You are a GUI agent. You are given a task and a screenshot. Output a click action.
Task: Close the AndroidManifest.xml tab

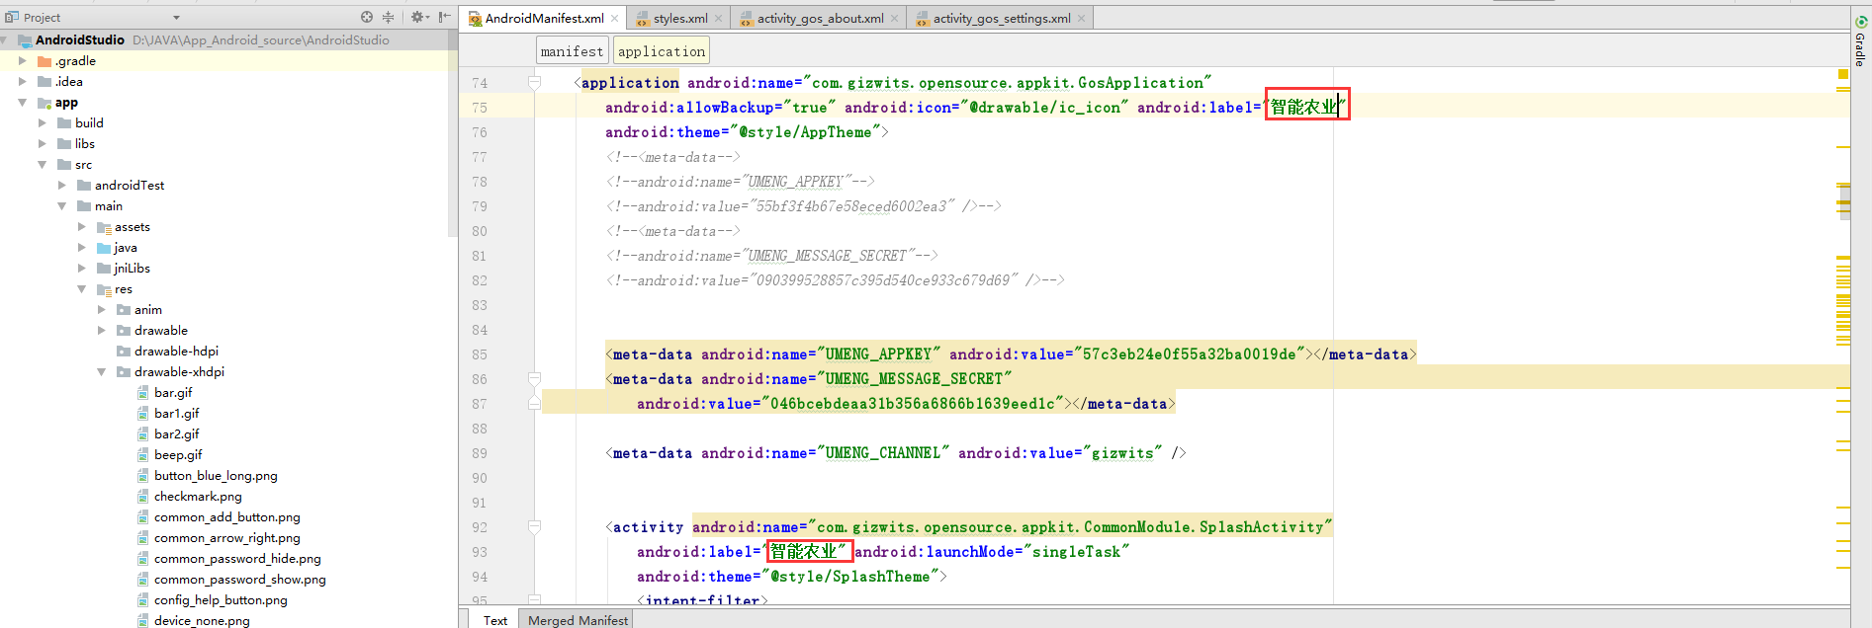pyautogui.click(x=614, y=18)
